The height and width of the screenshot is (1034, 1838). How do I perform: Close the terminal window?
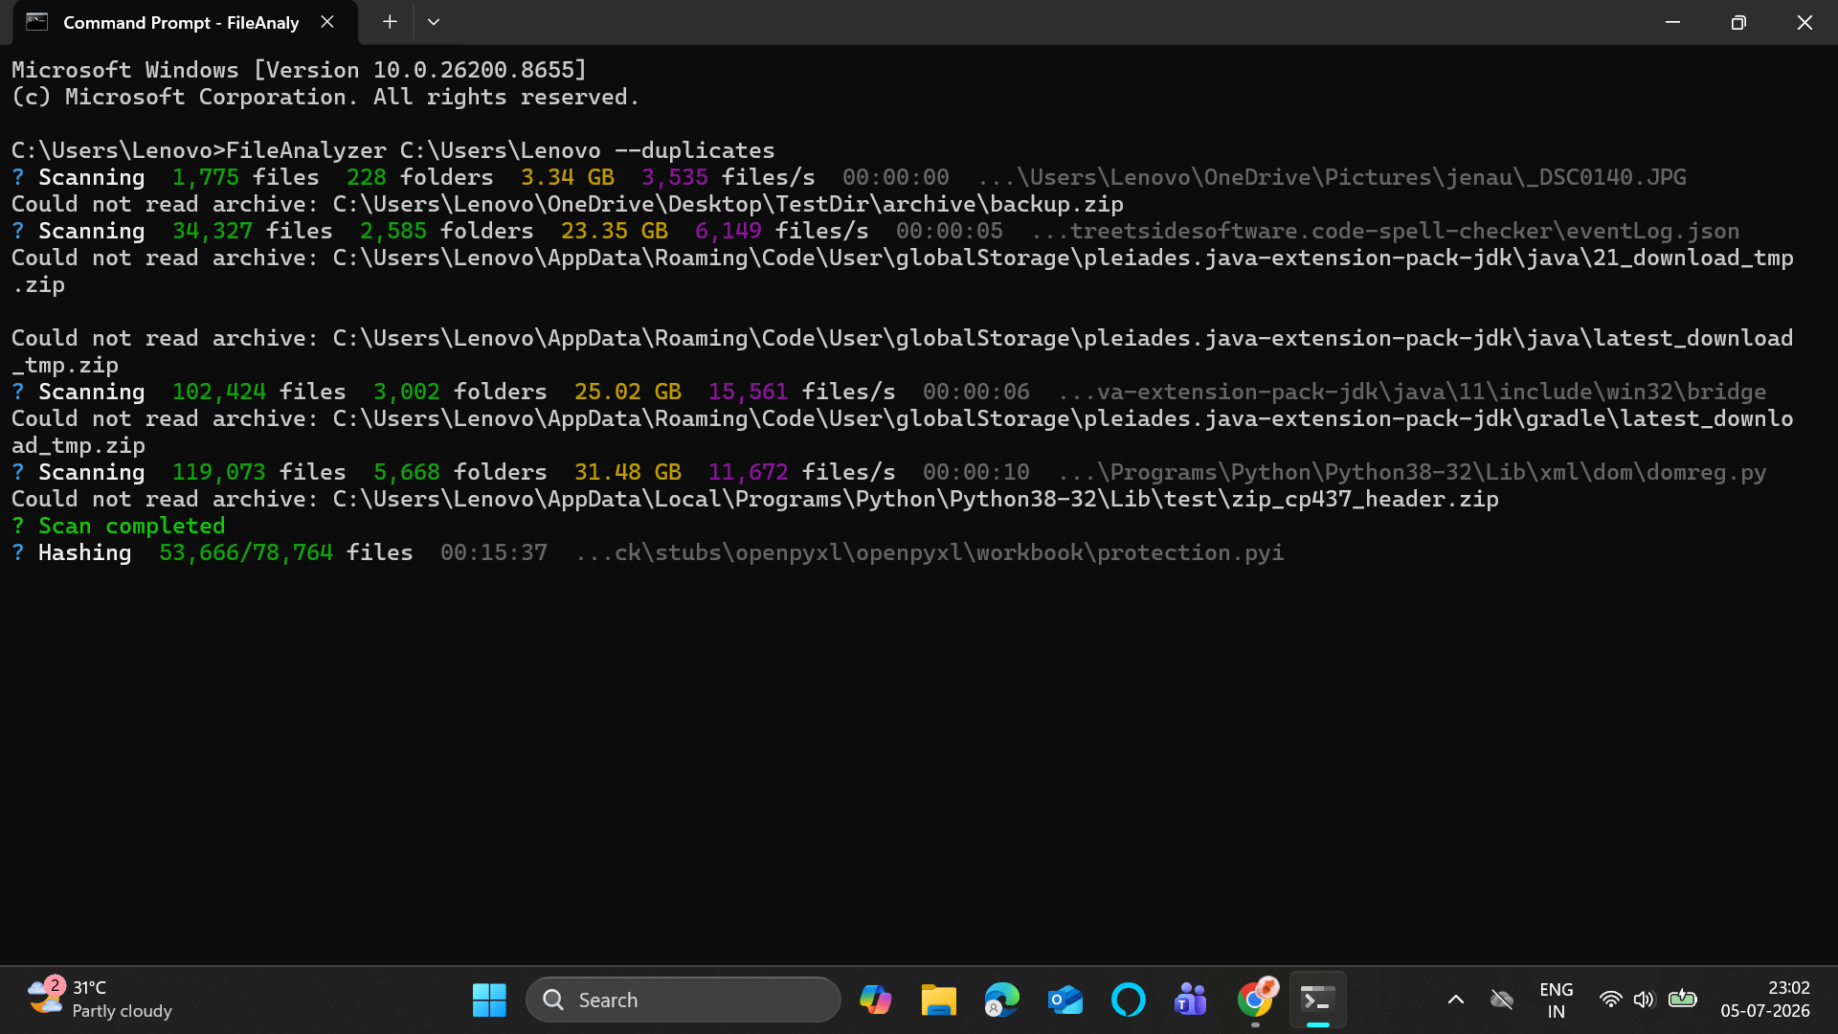(x=1804, y=22)
